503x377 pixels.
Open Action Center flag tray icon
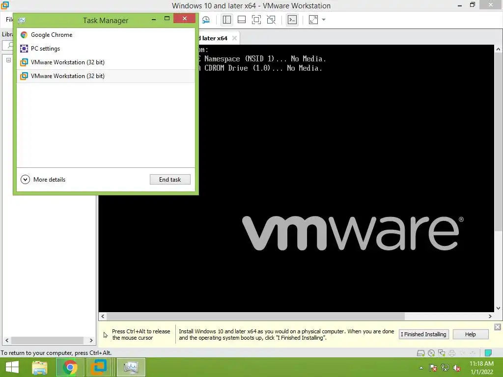[433, 368]
